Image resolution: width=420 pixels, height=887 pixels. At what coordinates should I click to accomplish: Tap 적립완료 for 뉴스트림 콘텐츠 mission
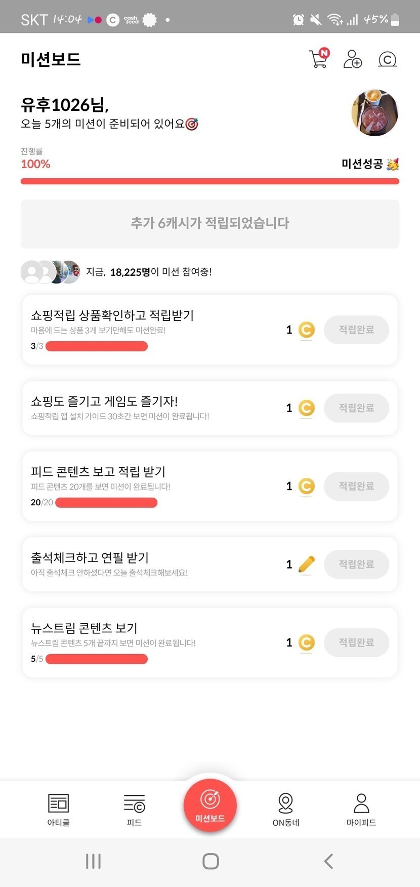356,642
